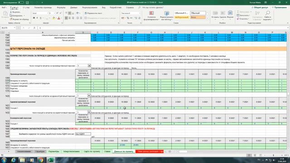The height and width of the screenshot is (163, 290).
Task: Click the Wrap Text button
Action: [93, 13]
